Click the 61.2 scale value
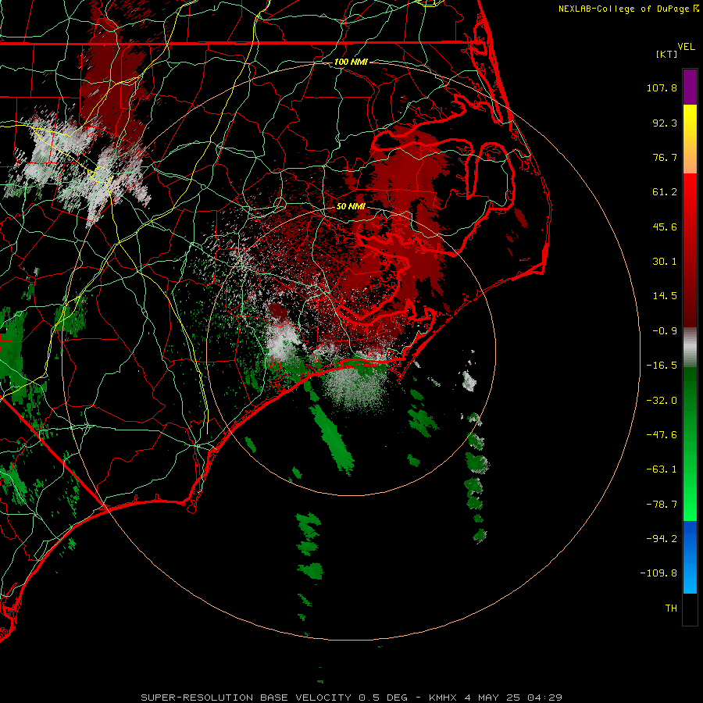Screen dimensions: 703x703 pyautogui.click(x=665, y=192)
